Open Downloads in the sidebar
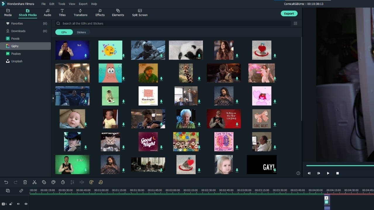 [x=25, y=31]
